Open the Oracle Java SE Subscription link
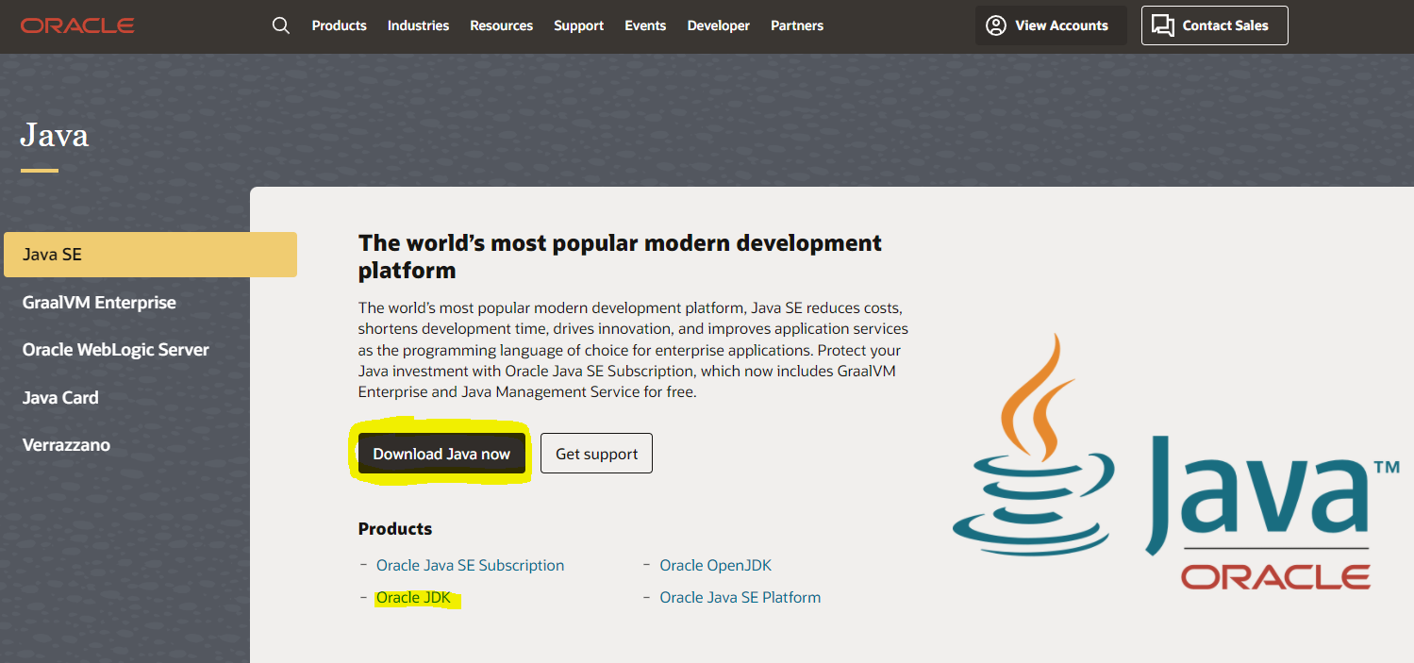1414x663 pixels. (470, 565)
